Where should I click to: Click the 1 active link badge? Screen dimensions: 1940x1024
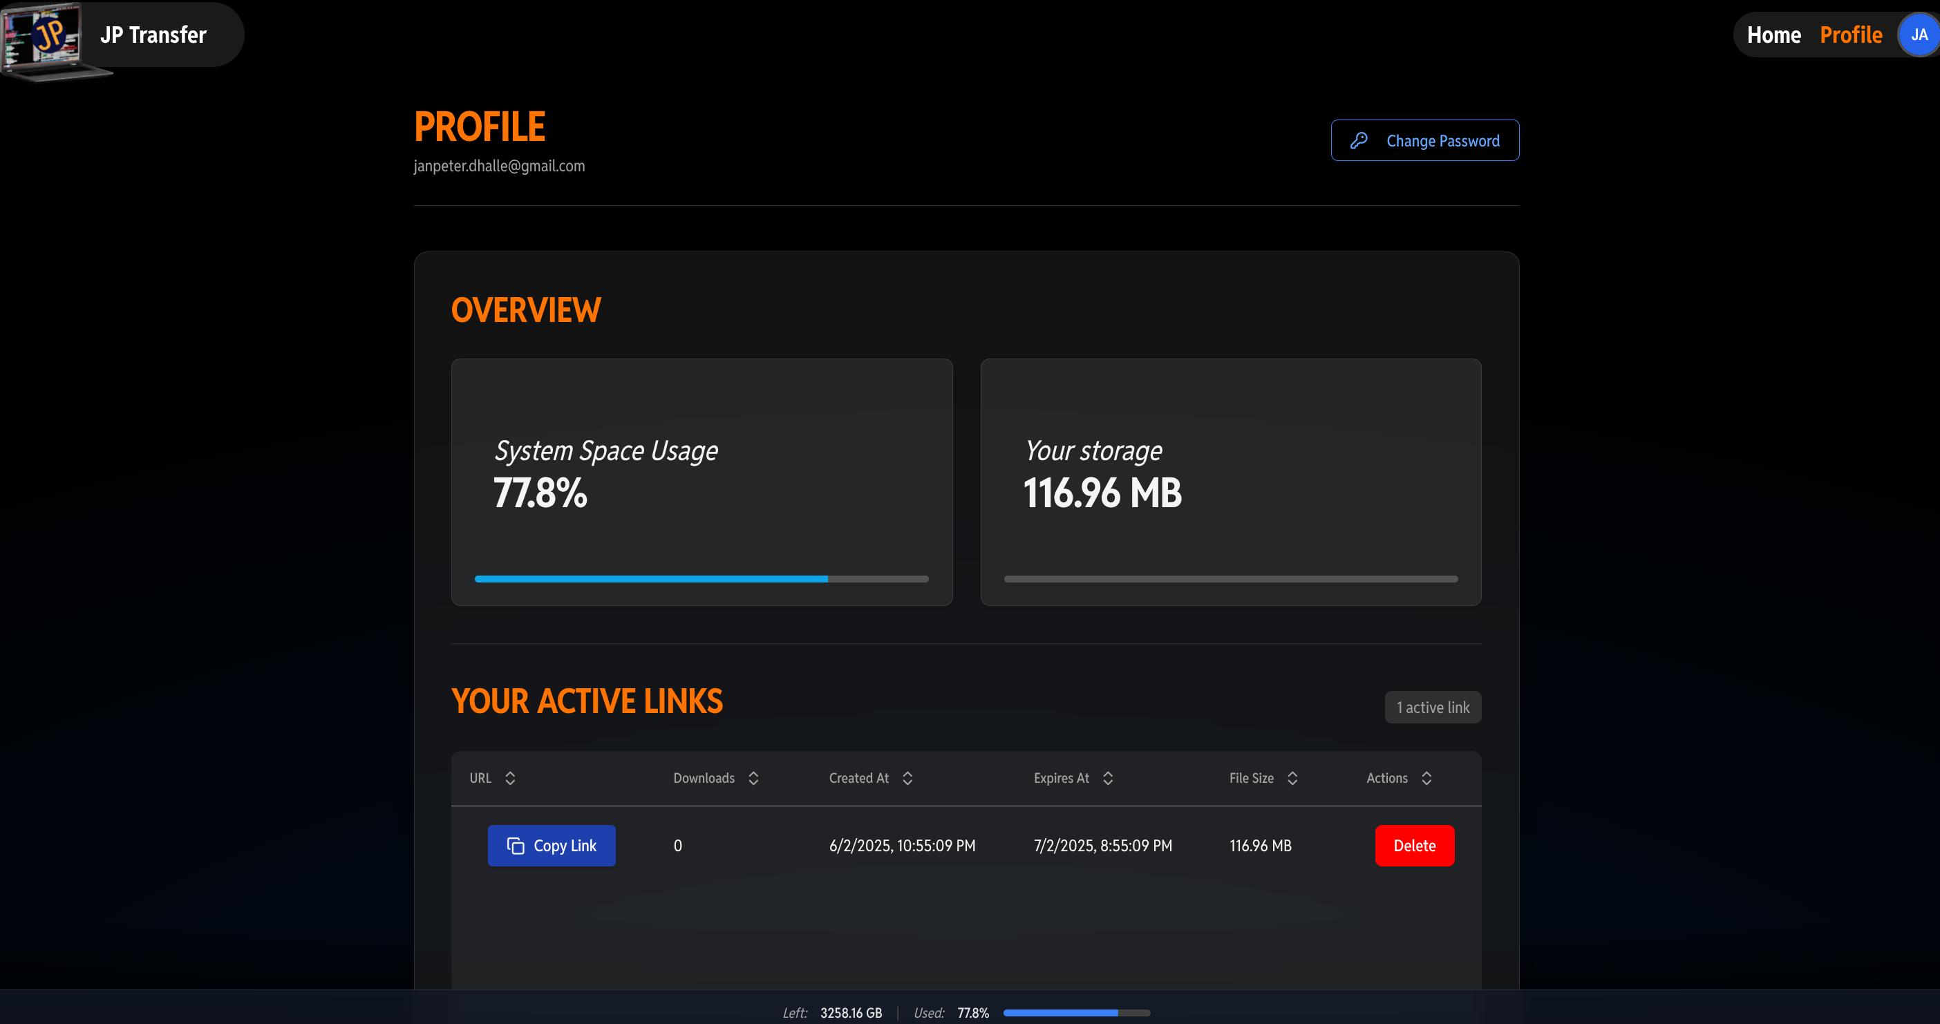(x=1433, y=707)
